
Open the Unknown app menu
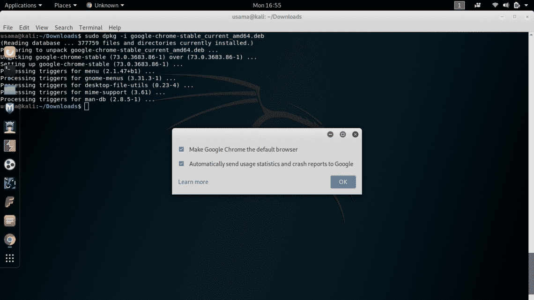point(105,5)
